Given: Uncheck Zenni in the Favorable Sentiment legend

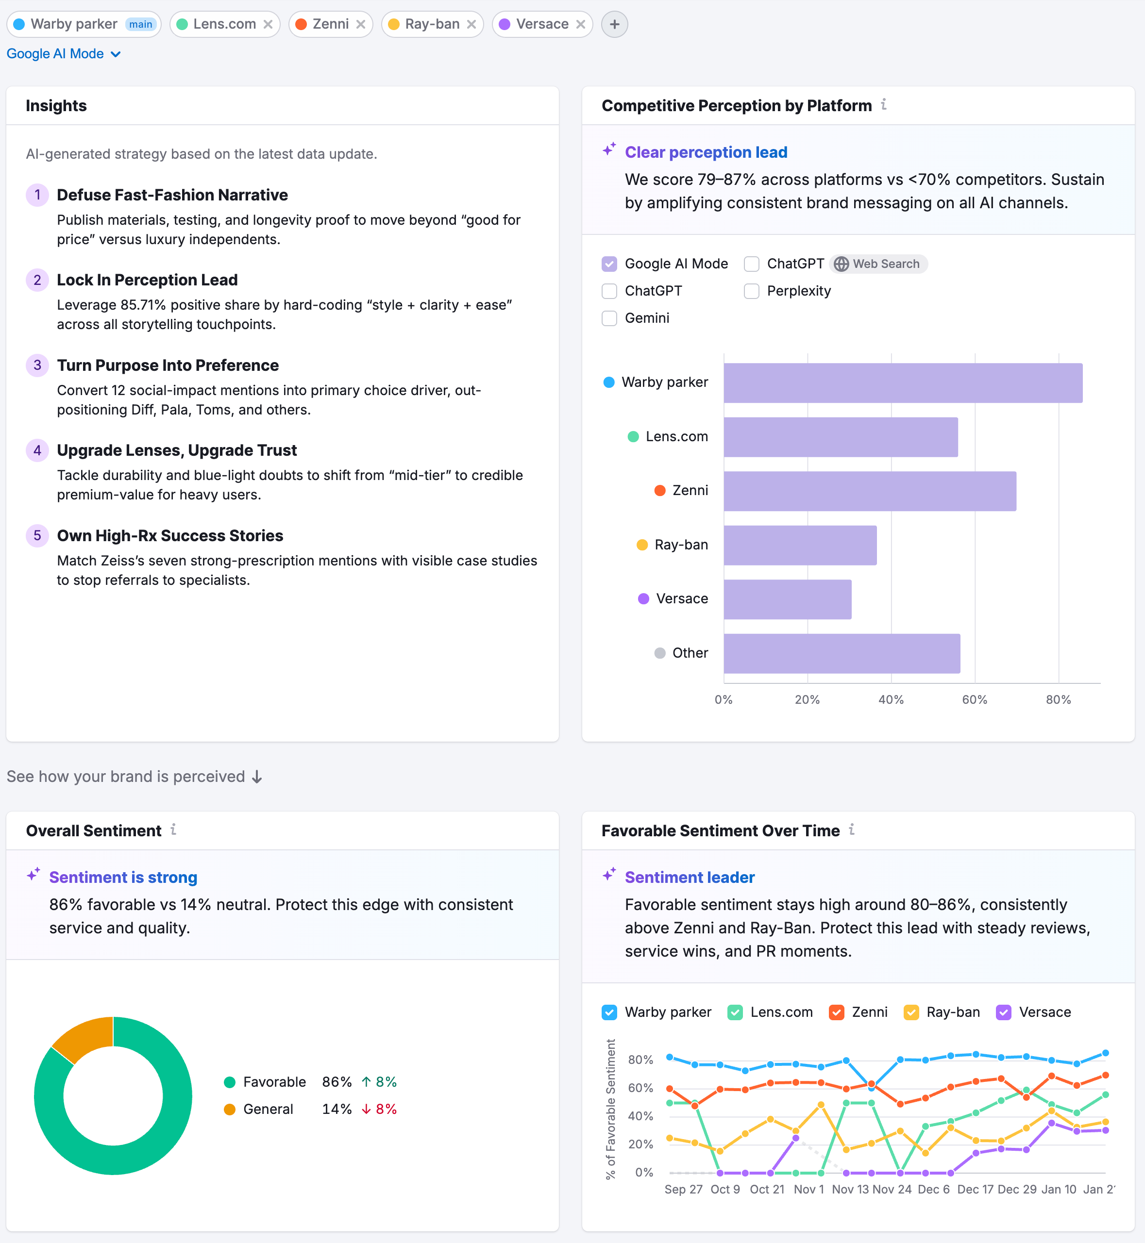Looking at the screenshot, I should [837, 1012].
